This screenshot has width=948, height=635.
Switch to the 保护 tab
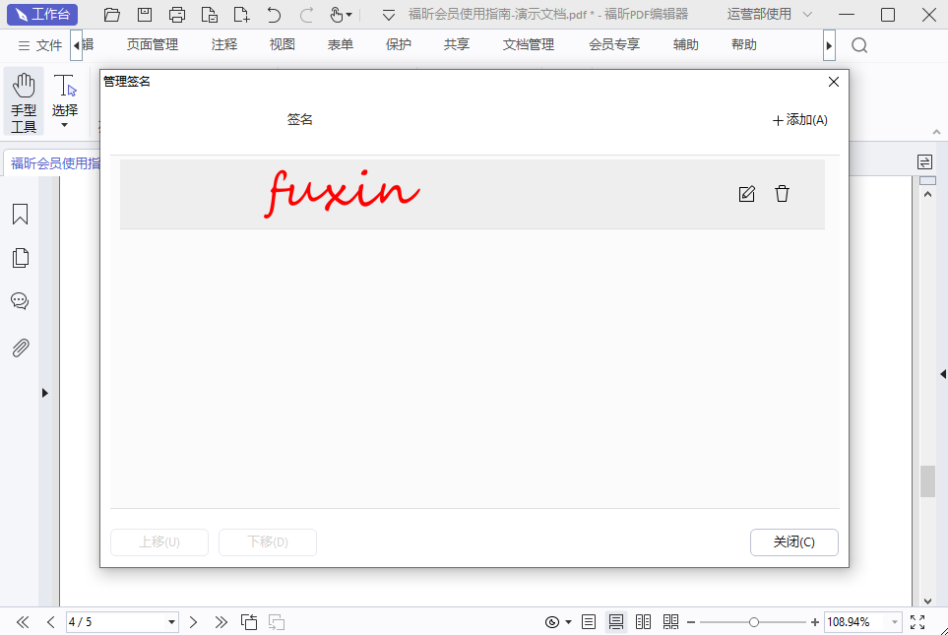399,44
